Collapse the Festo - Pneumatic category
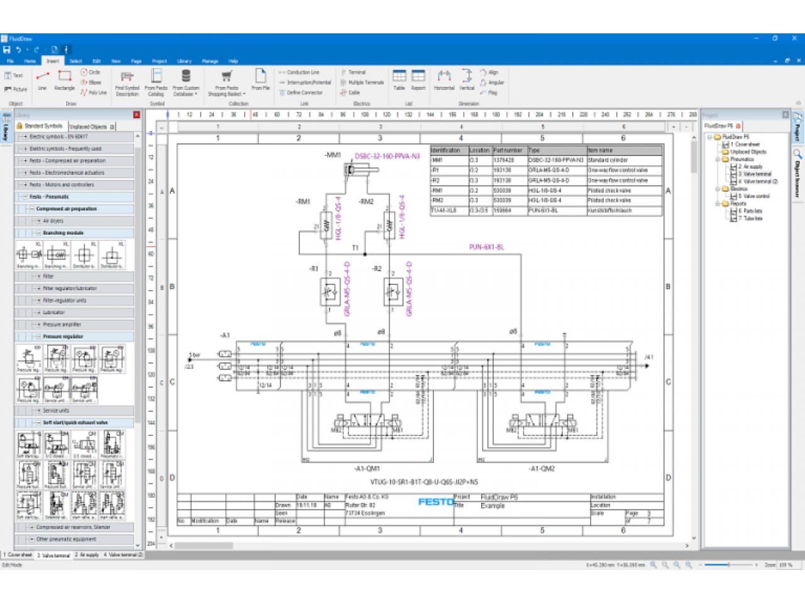The width and height of the screenshot is (805, 604). click(x=25, y=196)
